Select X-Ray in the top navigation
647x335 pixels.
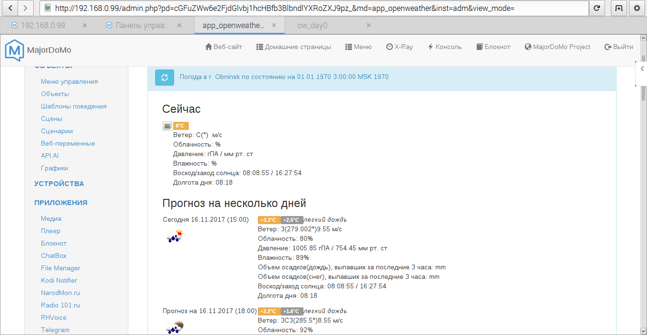(399, 46)
